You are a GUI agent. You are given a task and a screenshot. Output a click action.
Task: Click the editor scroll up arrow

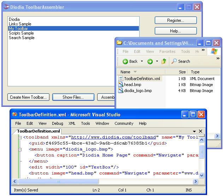(201, 140)
